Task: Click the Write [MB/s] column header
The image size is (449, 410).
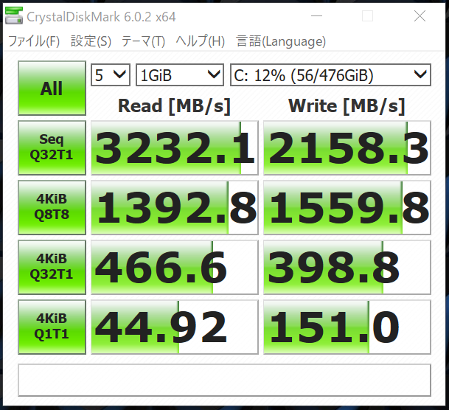Action: (x=347, y=106)
